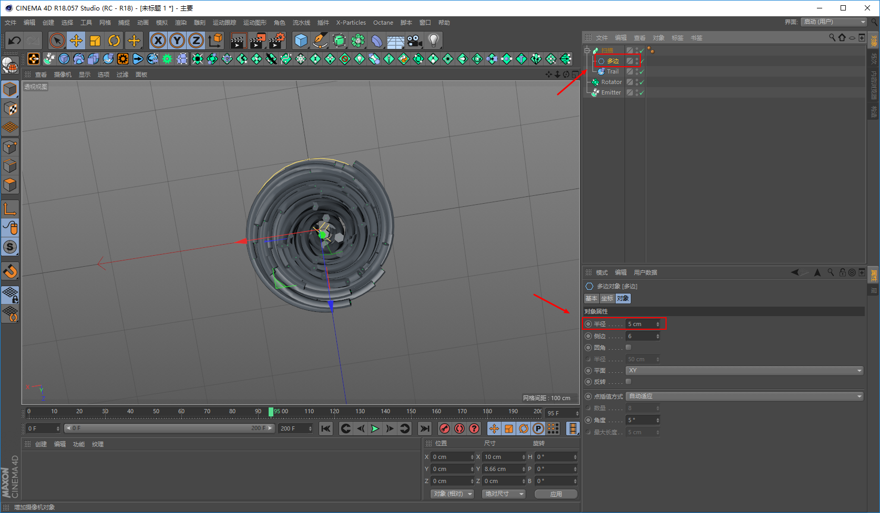Viewport: 880px width, 513px height.
Task: Click the 角度 value field
Action: [x=642, y=420]
